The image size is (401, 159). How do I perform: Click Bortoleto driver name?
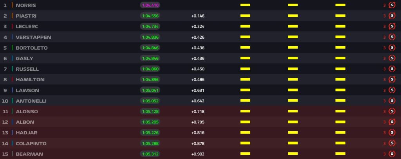(32, 48)
